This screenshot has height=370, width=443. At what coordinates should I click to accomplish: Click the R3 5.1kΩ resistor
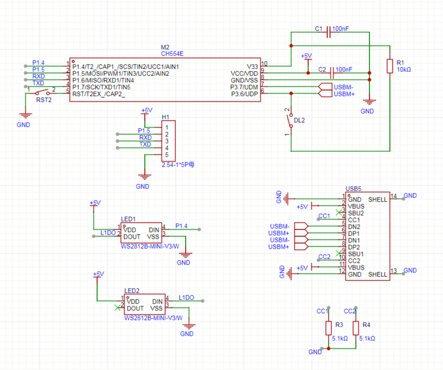(328, 328)
